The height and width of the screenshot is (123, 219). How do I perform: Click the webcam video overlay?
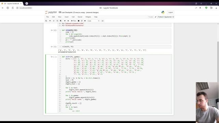[x=207, y=102]
